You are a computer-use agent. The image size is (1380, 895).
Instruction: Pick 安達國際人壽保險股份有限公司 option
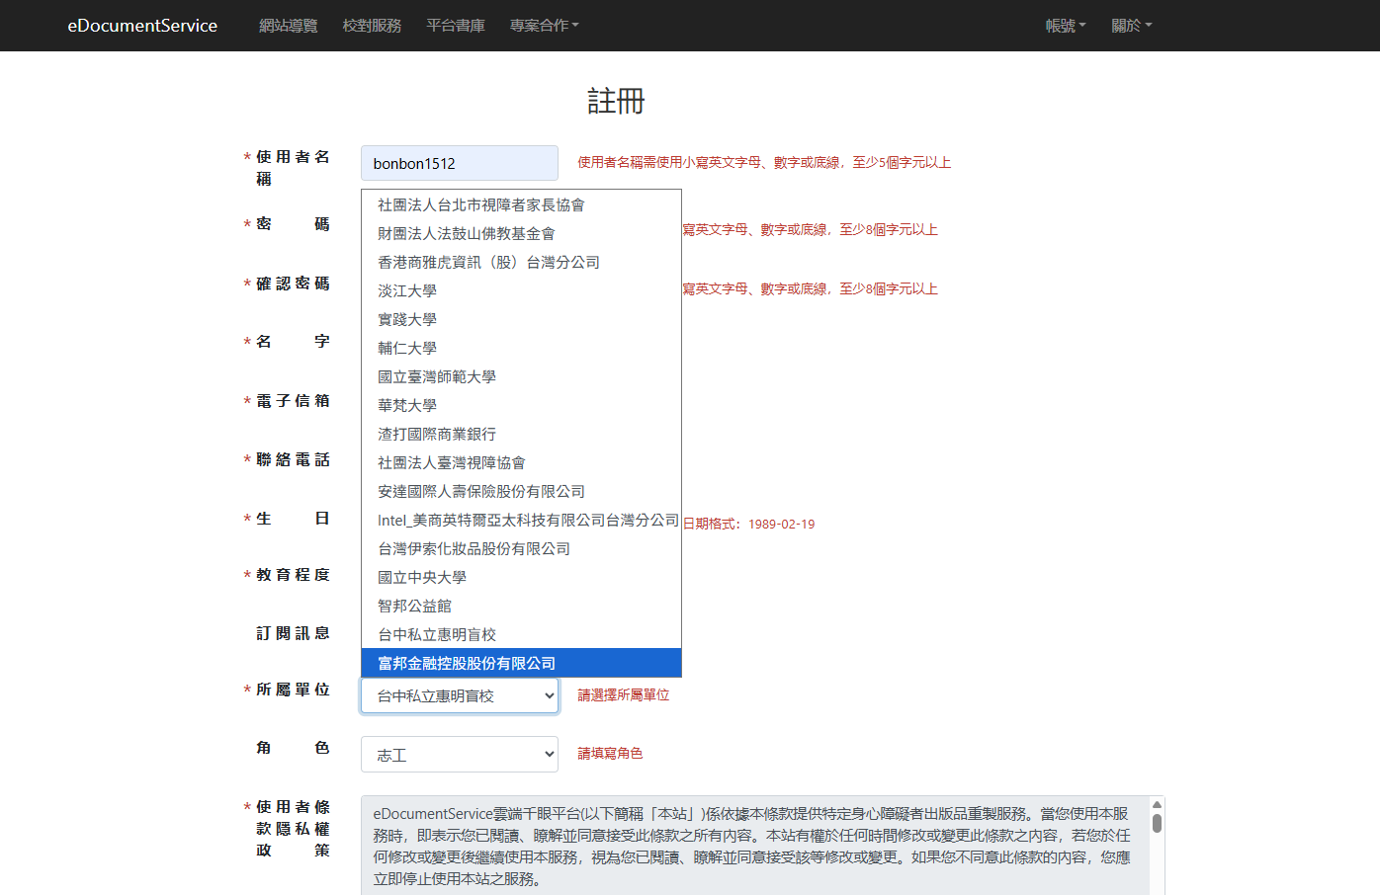pyautogui.click(x=521, y=491)
